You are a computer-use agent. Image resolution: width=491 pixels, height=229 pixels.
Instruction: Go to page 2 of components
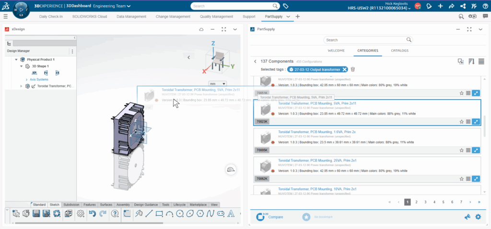click(x=416, y=202)
